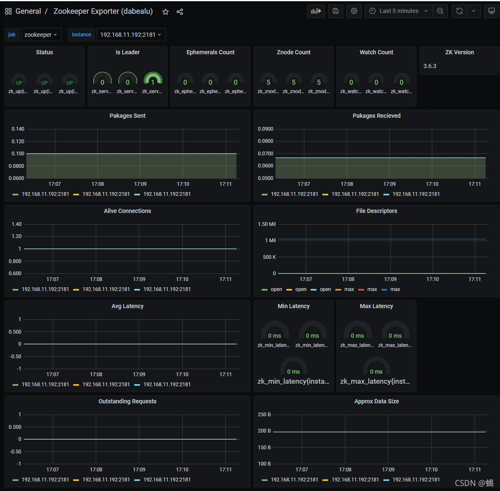The image size is (500, 491).
Task: Click the Add panel icon
Action: click(316, 11)
